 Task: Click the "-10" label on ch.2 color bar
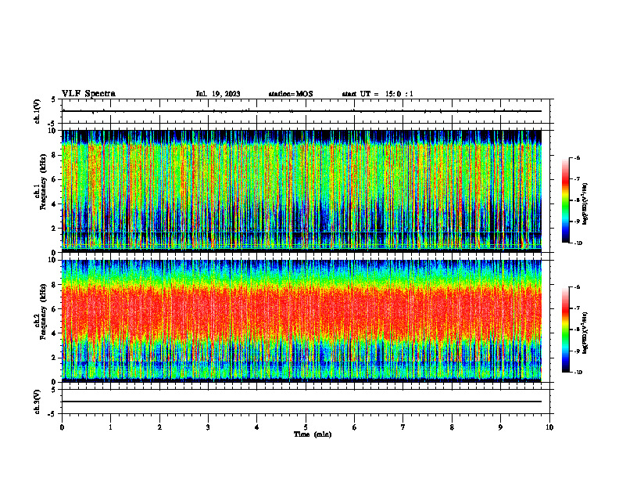click(578, 373)
